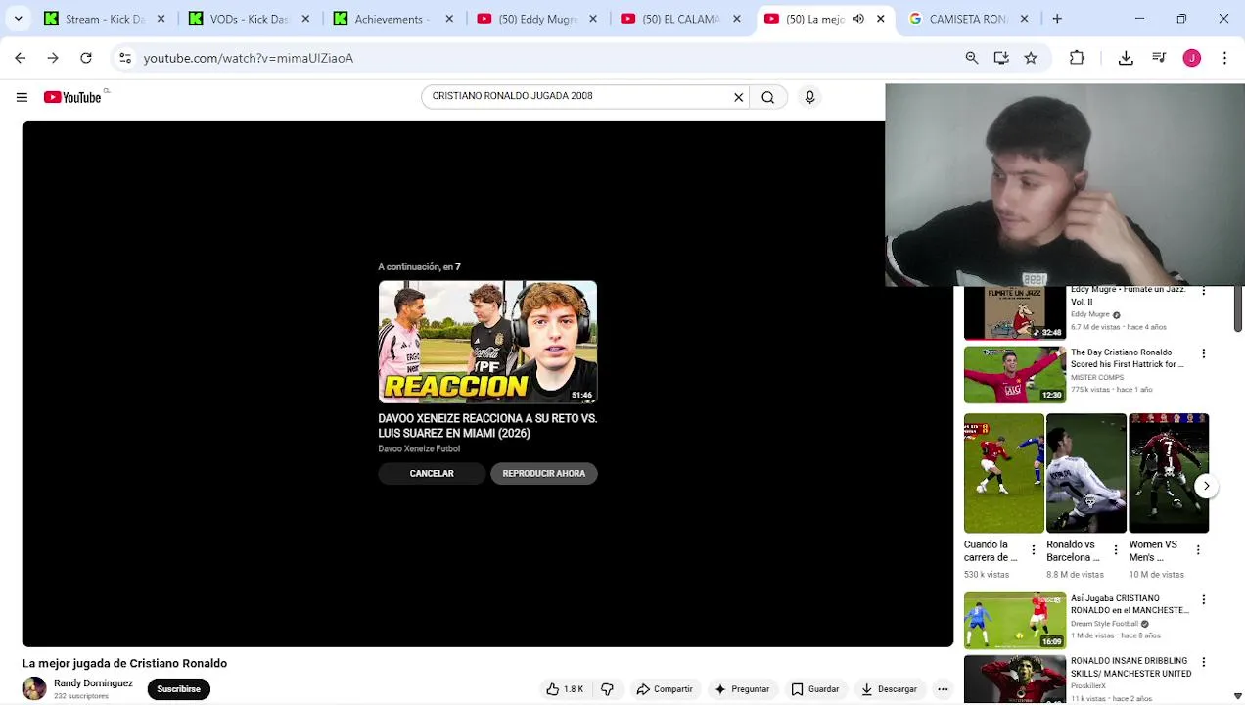
Task: Open options for Así Juega CRISTIANO video
Action: click(1204, 599)
